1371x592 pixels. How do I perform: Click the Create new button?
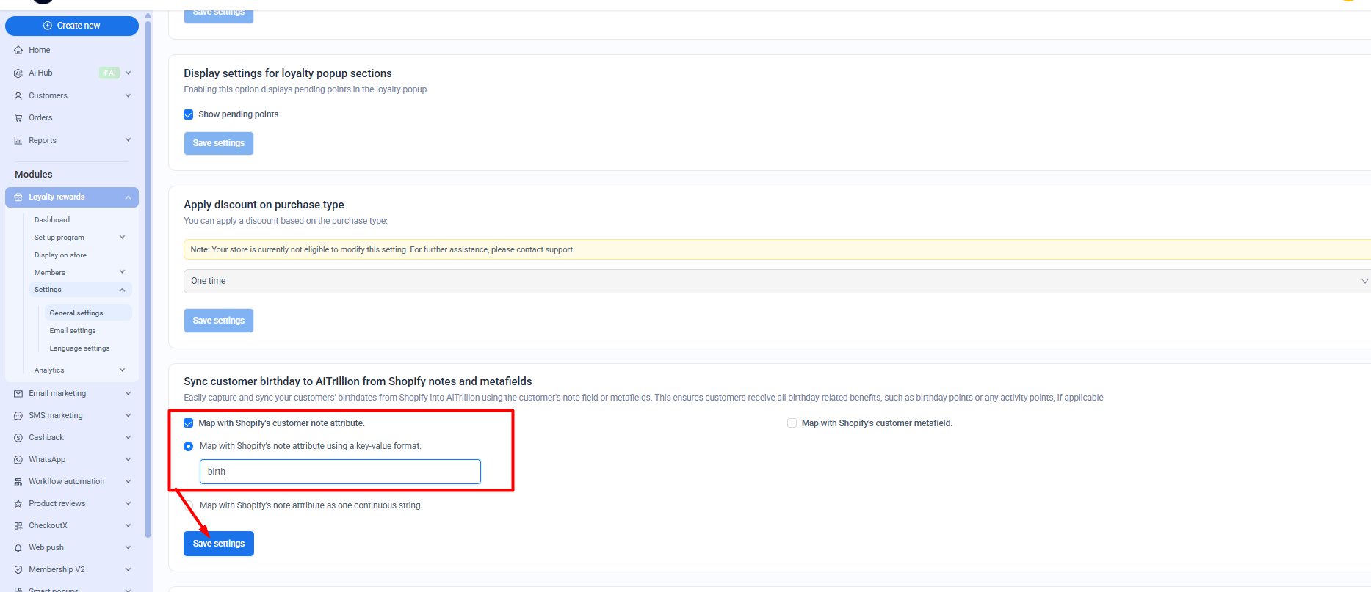[x=72, y=26]
